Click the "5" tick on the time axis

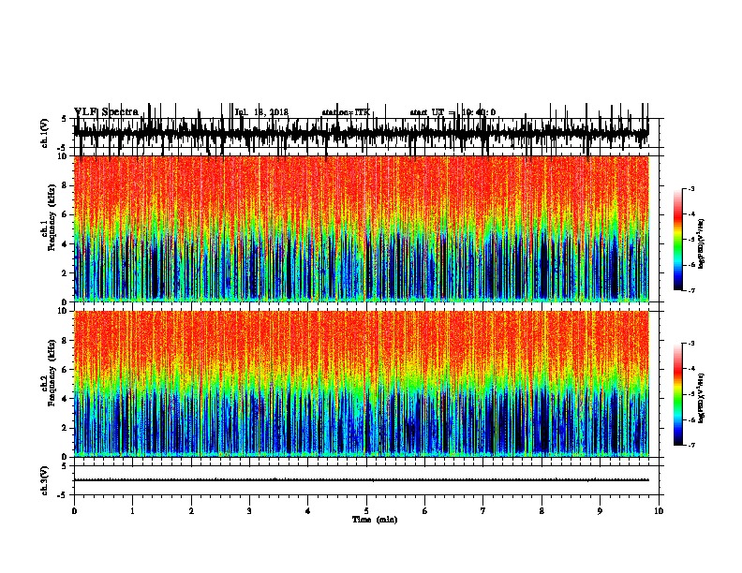tap(366, 511)
